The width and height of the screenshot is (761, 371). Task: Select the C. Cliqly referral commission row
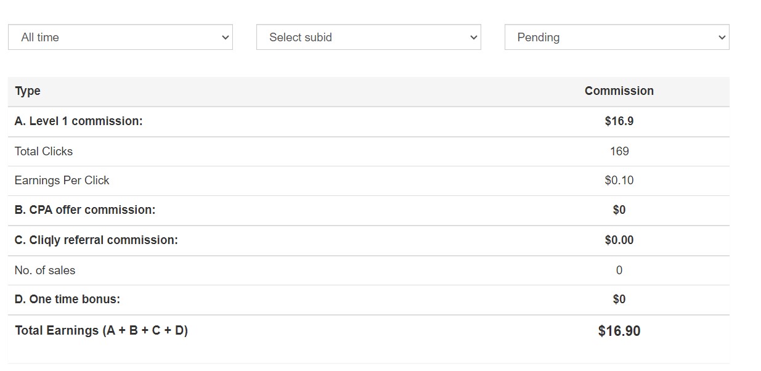point(368,240)
